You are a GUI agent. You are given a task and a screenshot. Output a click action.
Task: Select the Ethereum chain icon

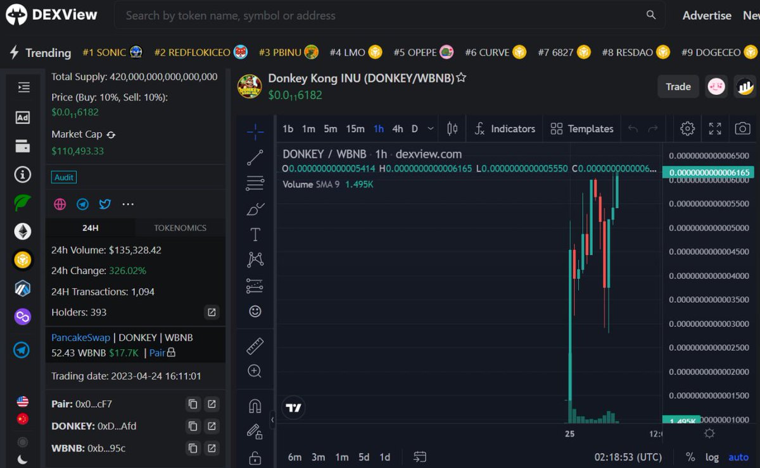(23, 231)
